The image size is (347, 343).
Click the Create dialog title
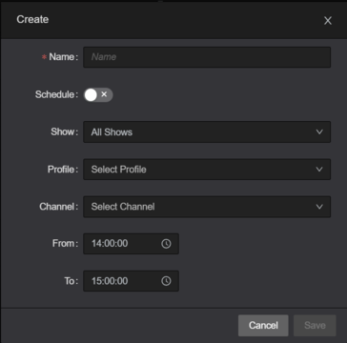point(32,19)
